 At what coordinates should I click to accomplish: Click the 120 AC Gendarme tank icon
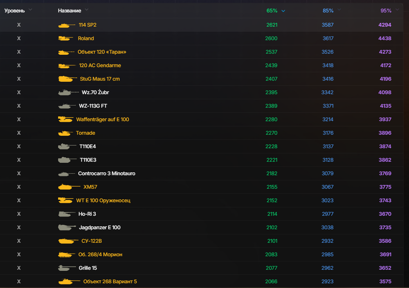point(67,66)
